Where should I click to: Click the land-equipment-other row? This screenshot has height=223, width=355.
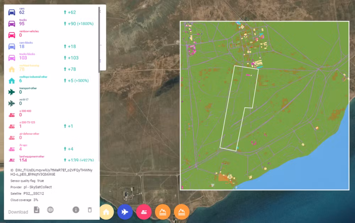[51, 159]
